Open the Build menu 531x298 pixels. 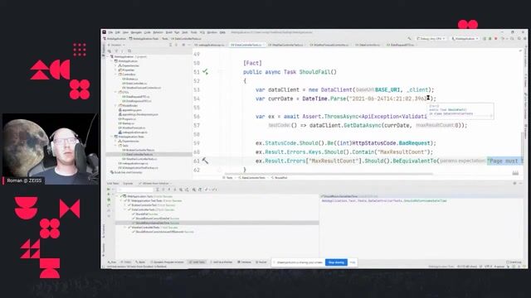pyautogui.click(x=169, y=32)
